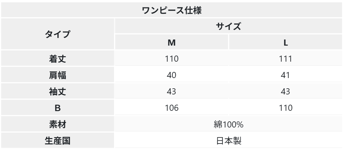Viewport: 343px width, 149px height.
Task: Click the 素材 row label
Action: tap(58, 124)
